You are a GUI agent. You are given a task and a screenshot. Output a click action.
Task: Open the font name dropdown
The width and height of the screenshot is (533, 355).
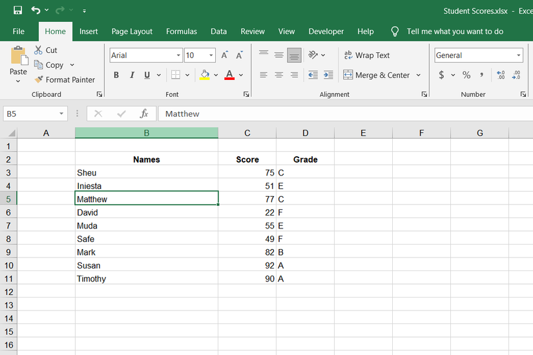tap(178, 56)
